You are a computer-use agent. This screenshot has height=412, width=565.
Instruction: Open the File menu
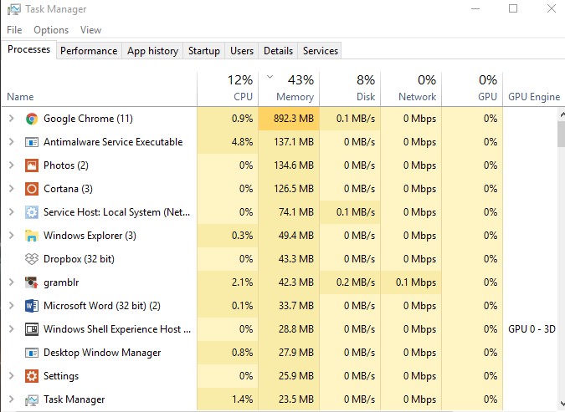click(14, 30)
